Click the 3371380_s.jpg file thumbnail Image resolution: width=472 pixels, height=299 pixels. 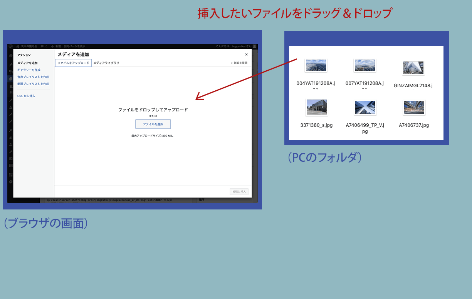[x=316, y=107]
